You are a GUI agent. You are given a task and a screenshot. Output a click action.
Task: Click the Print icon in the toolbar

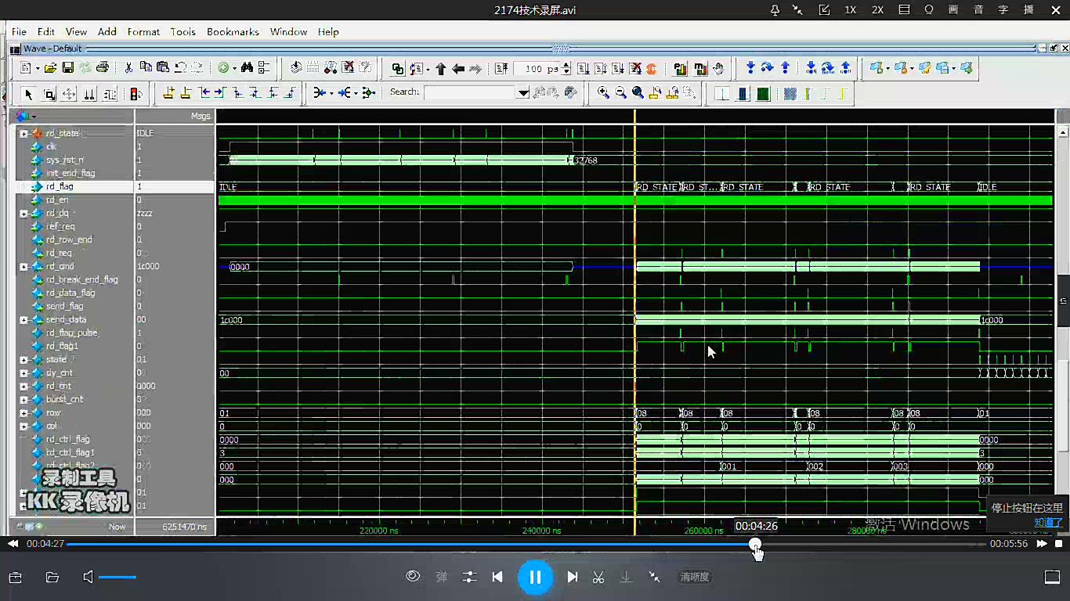[102, 68]
